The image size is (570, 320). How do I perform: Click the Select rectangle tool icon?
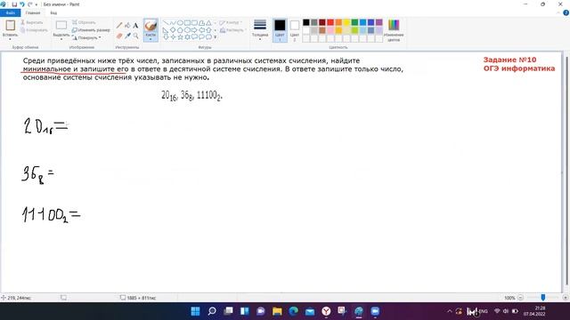click(61, 25)
